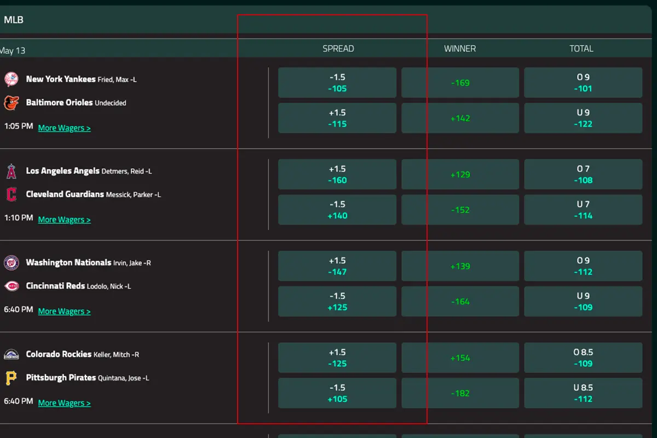Screen dimensions: 657x438
Task: Click pitcher name Messick, Parker -L
Action: click(x=133, y=195)
